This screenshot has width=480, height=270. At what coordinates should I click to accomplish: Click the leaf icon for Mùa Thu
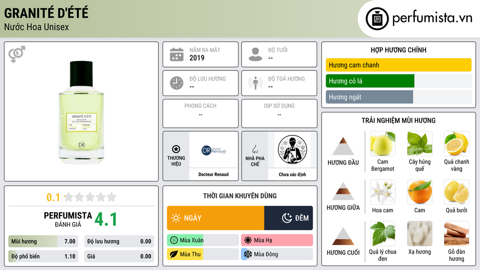174,254
